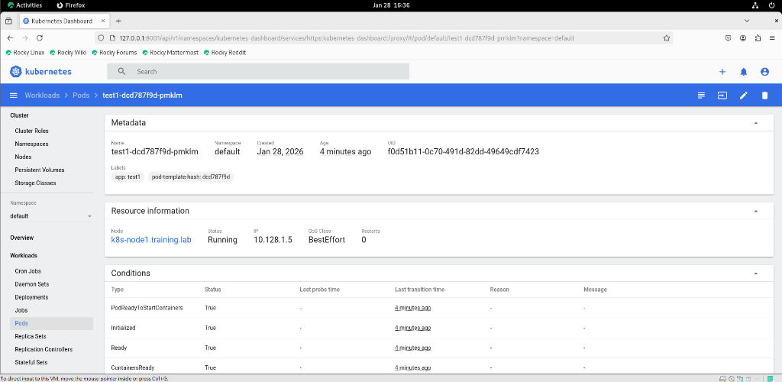The image size is (782, 382).
Task: Open the clock Jan 28 16:36
Action: click(x=391, y=5)
